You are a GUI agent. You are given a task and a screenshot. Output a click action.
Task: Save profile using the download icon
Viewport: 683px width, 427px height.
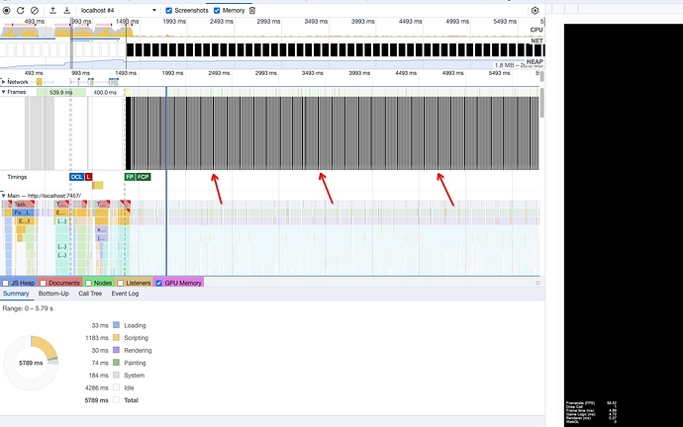67,11
